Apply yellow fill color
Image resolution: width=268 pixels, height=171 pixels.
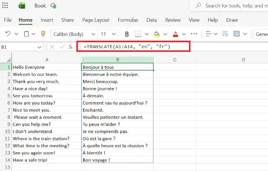[157, 34]
